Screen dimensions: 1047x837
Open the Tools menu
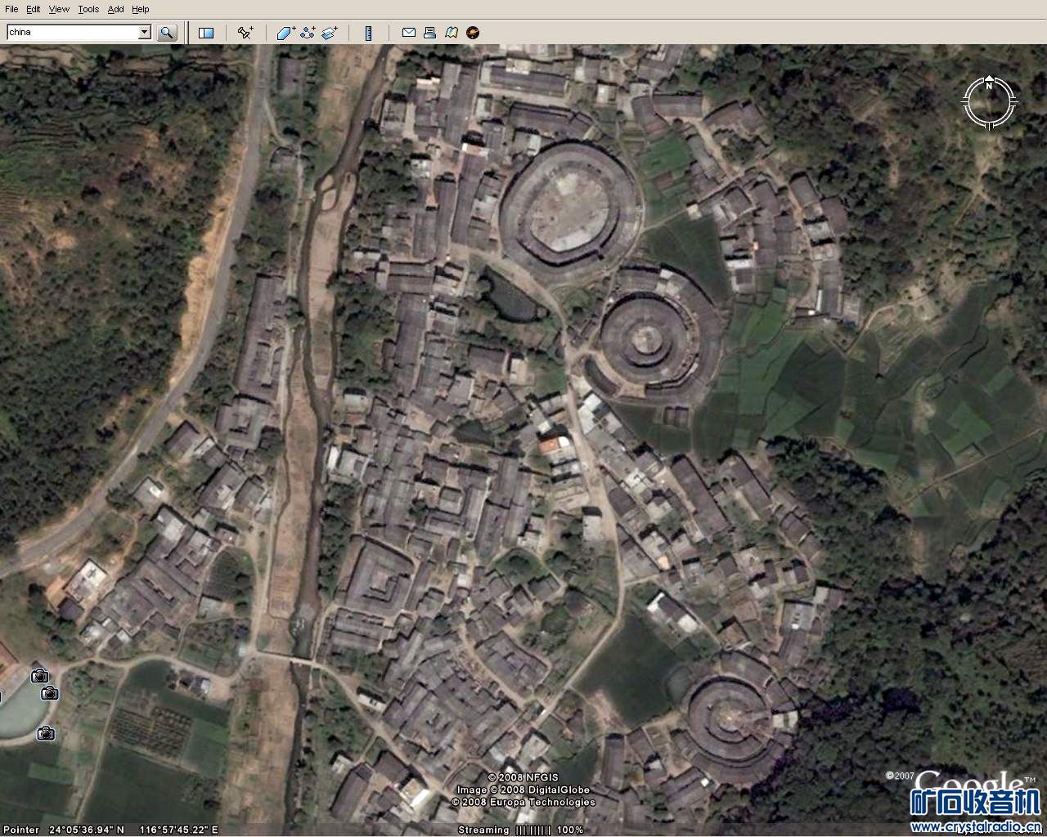pyautogui.click(x=88, y=9)
